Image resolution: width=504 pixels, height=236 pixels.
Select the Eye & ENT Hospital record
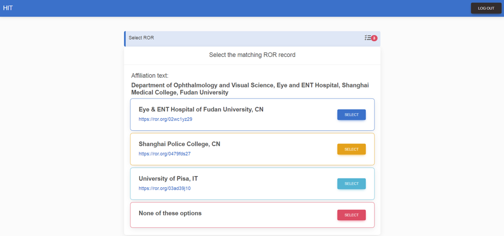351,114
